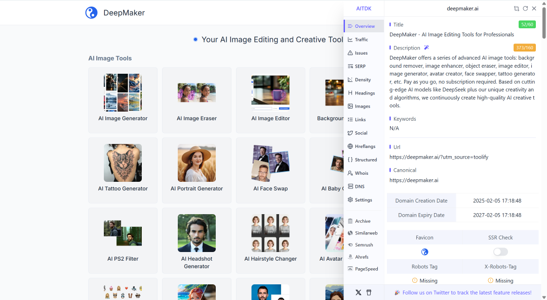Go to the Headings tab
The image size is (547, 300).
364,93
